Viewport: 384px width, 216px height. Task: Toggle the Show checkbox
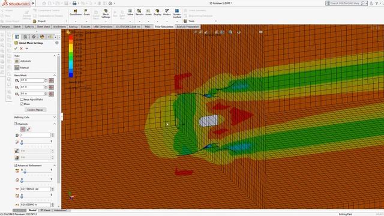click(x=22, y=104)
